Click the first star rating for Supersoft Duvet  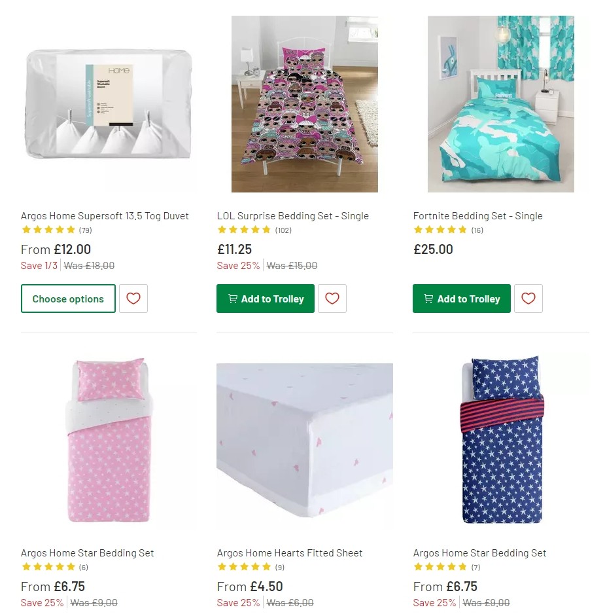click(x=27, y=230)
